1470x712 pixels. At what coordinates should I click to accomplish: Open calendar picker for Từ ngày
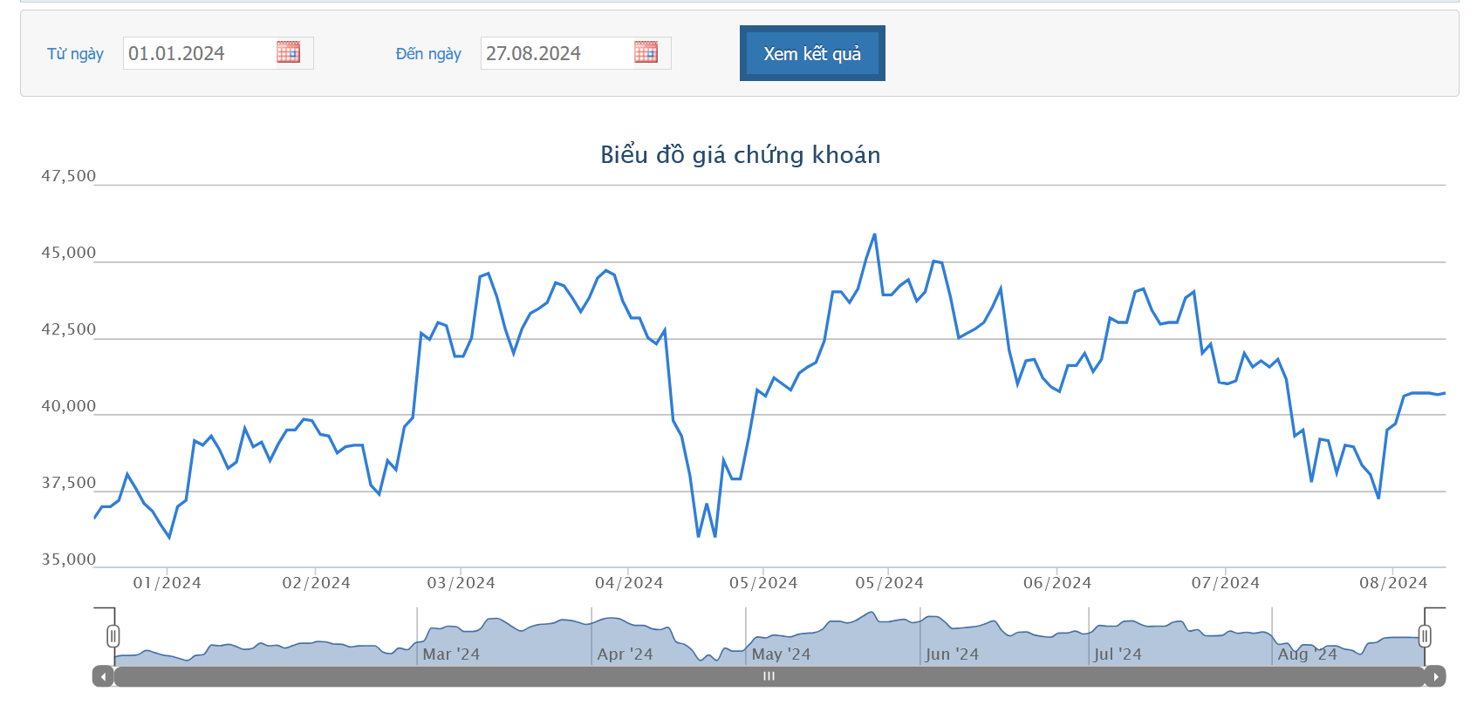288,52
